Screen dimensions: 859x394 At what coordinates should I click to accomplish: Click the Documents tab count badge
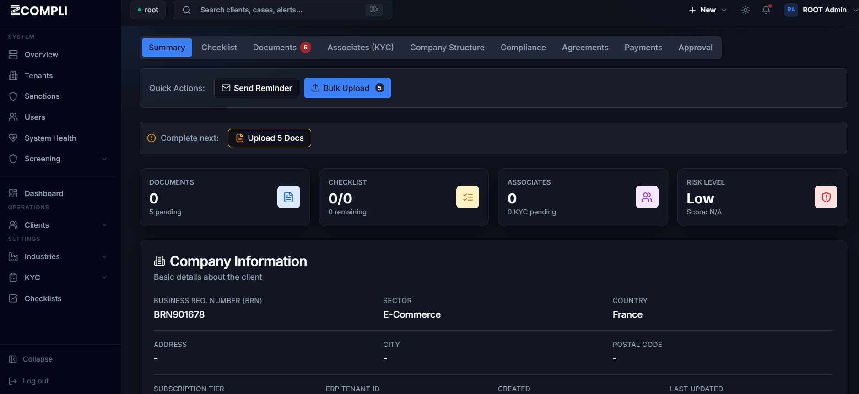[x=306, y=48]
